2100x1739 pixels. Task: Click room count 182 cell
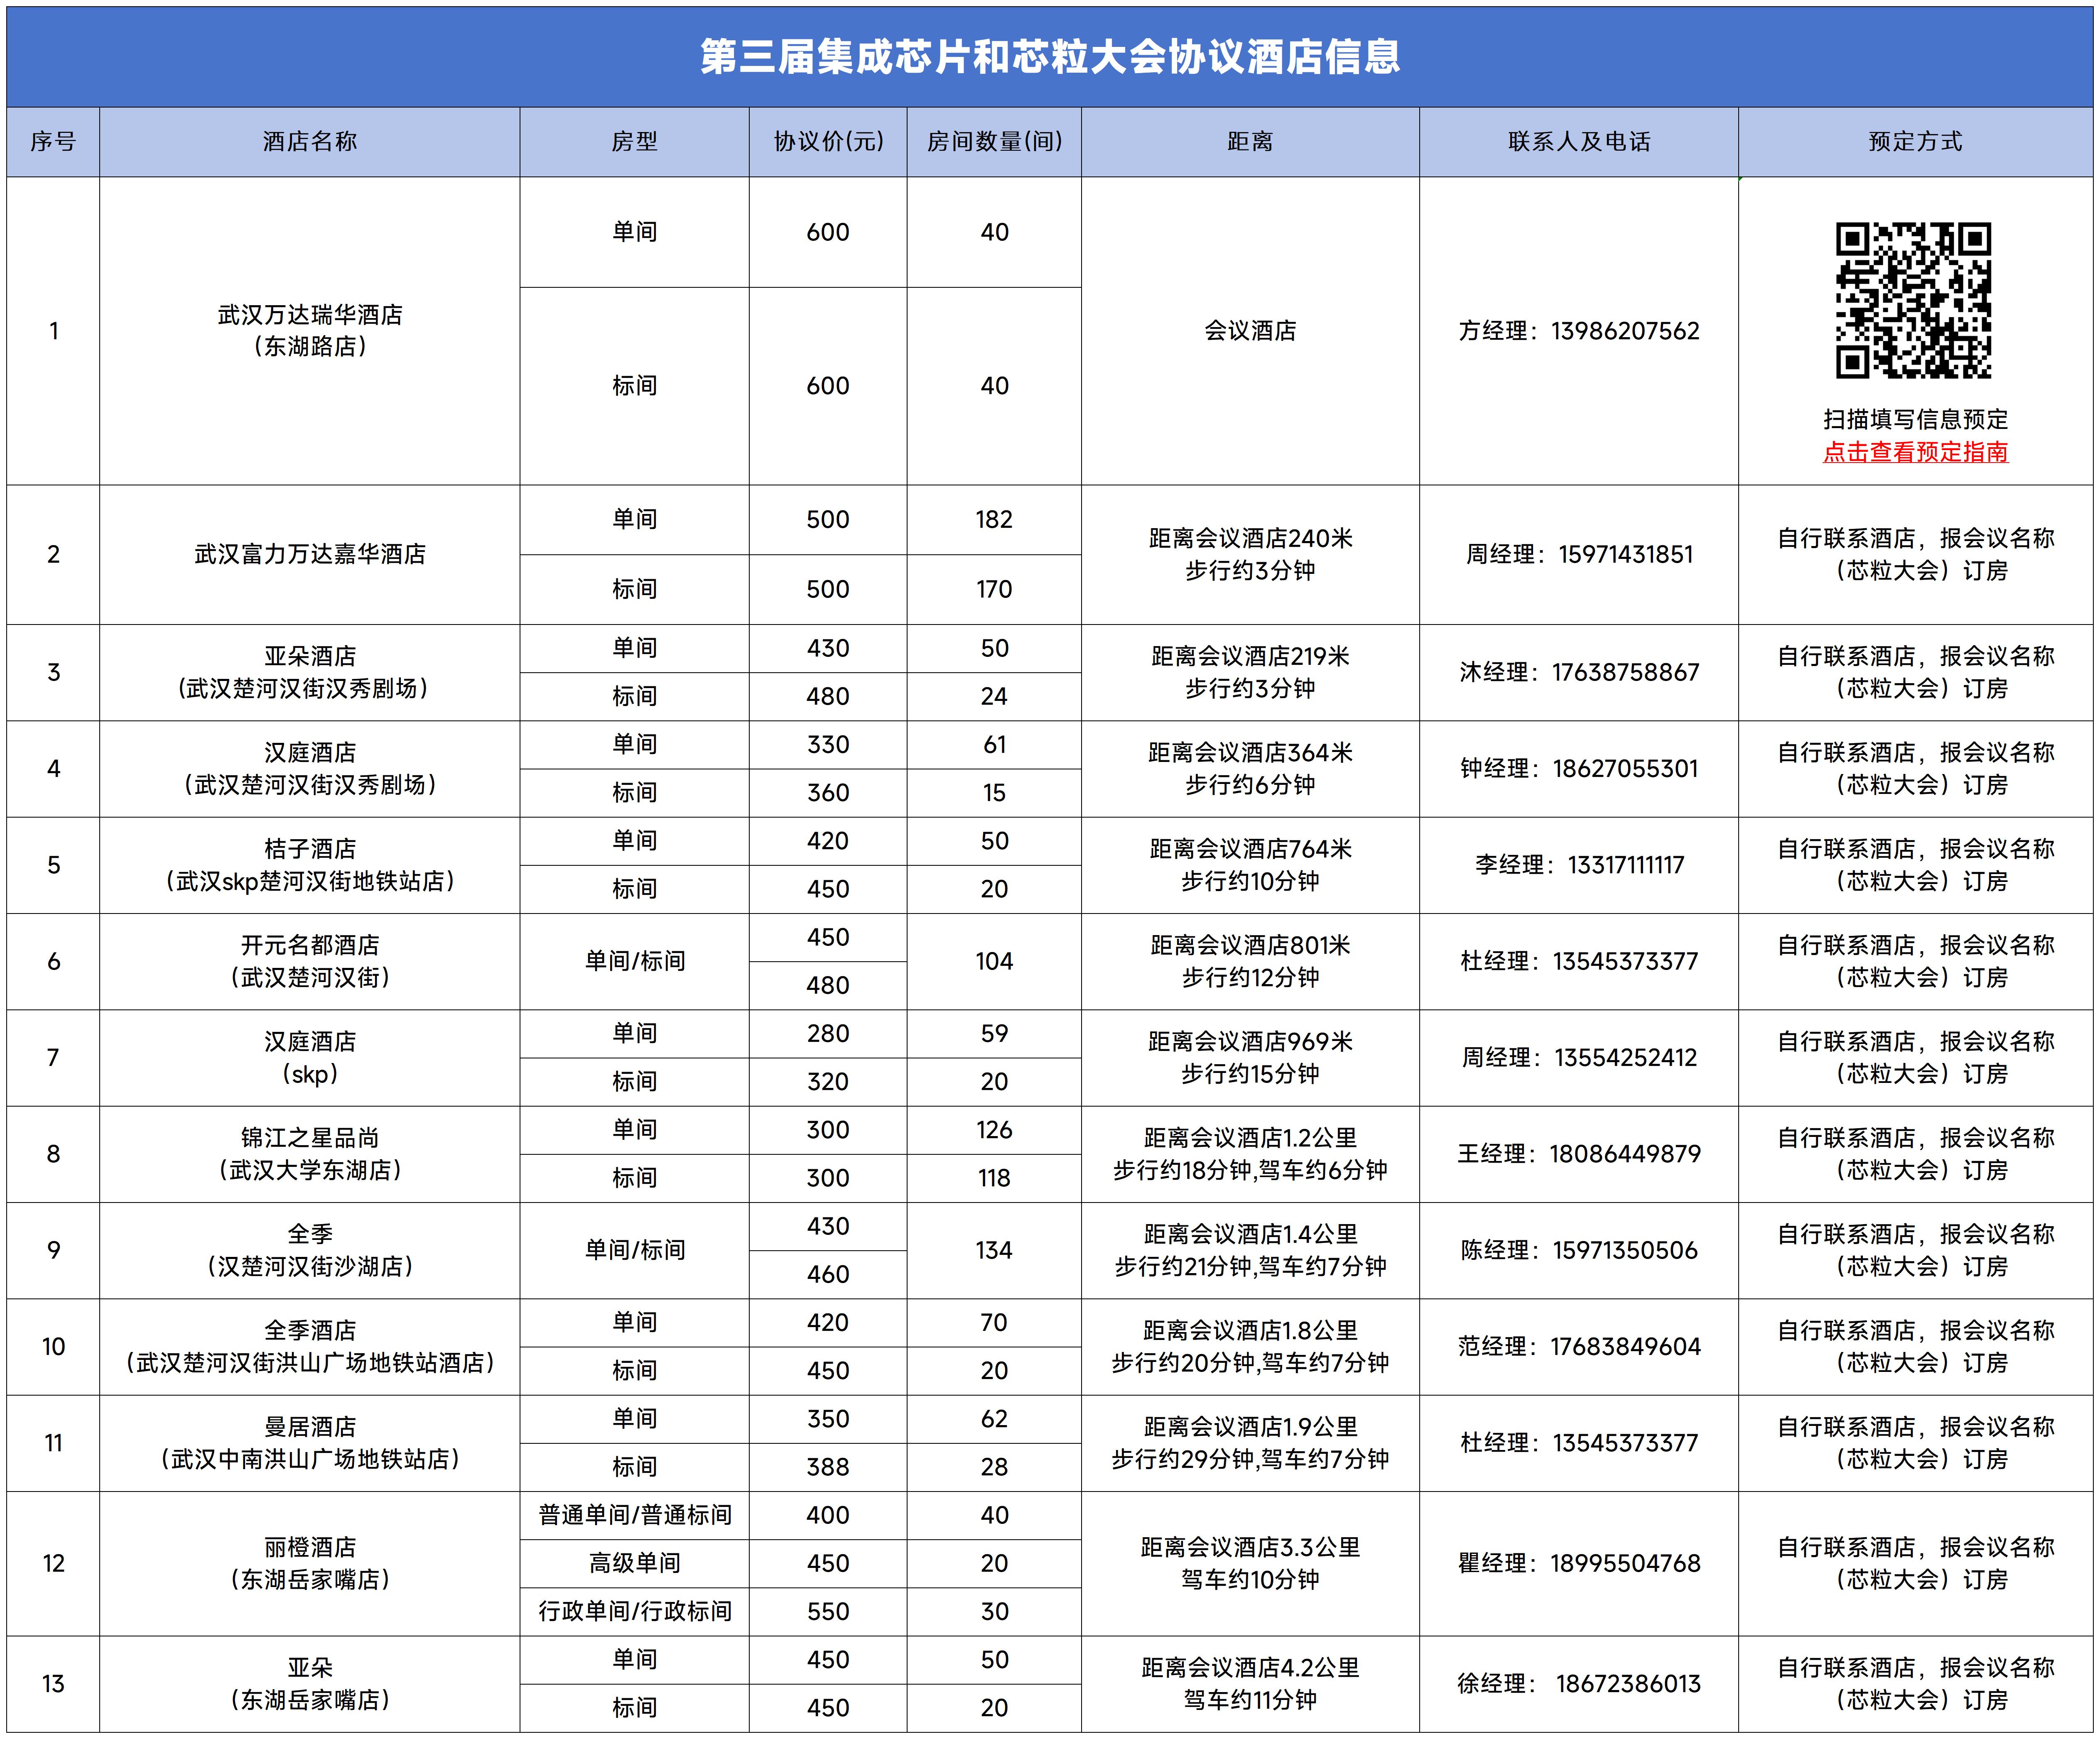pyautogui.click(x=994, y=520)
